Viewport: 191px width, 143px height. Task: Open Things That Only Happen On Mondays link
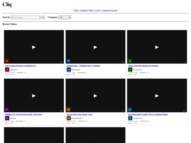click(143, 66)
